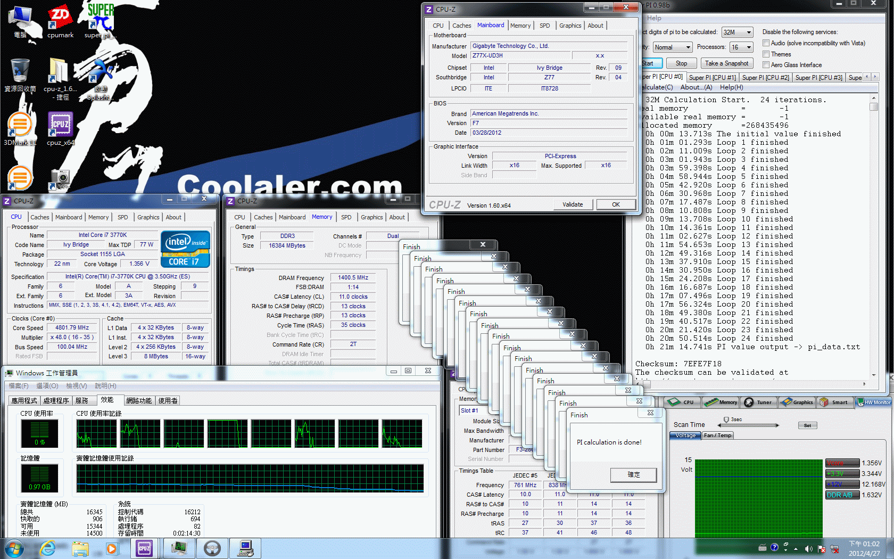
Task: Toggle Audio service checkbox in Super PI
Action: coord(766,43)
